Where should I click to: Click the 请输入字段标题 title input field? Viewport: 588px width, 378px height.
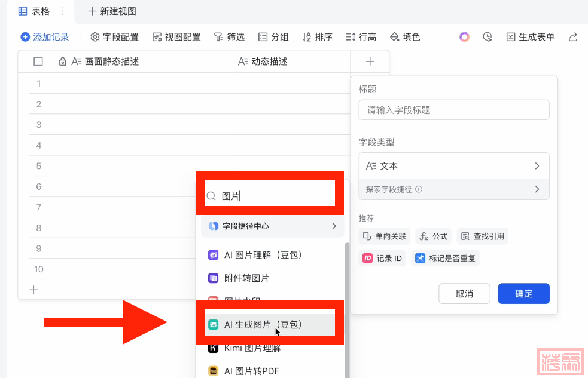pos(453,110)
